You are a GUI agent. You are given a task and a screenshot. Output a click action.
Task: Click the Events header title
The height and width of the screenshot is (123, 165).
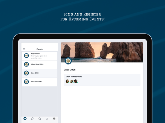click(39, 49)
